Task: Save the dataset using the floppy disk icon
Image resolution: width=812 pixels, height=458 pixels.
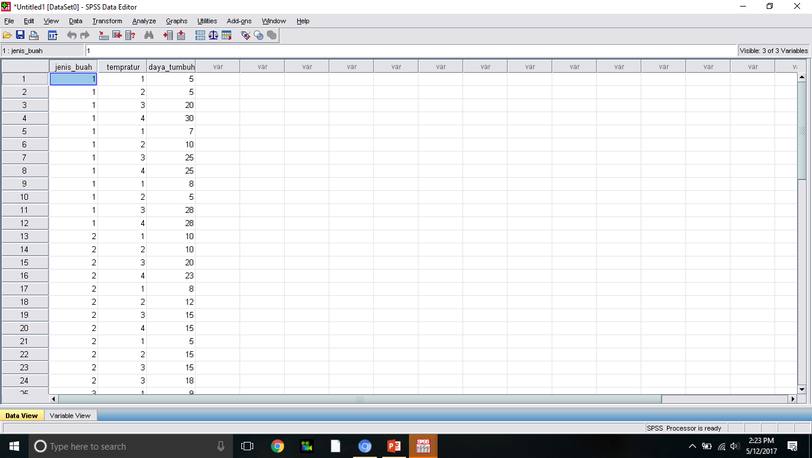Action: [20, 36]
